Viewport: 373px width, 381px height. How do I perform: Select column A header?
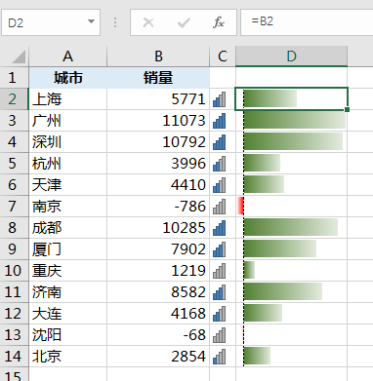pos(67,57)
